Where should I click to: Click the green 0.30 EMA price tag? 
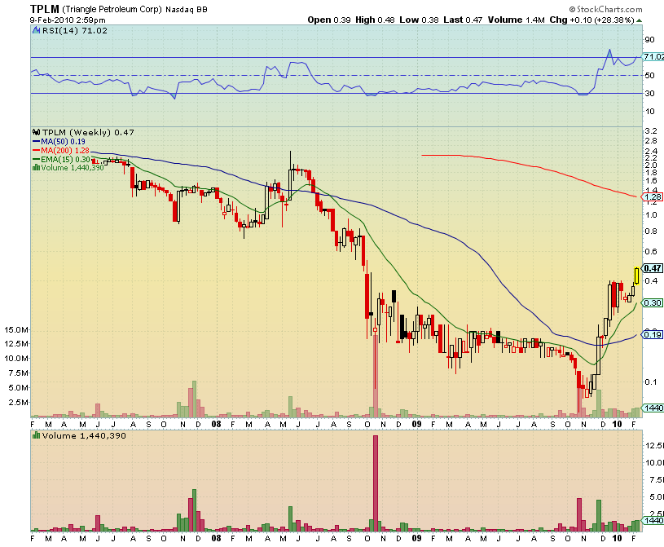(653, 303)
